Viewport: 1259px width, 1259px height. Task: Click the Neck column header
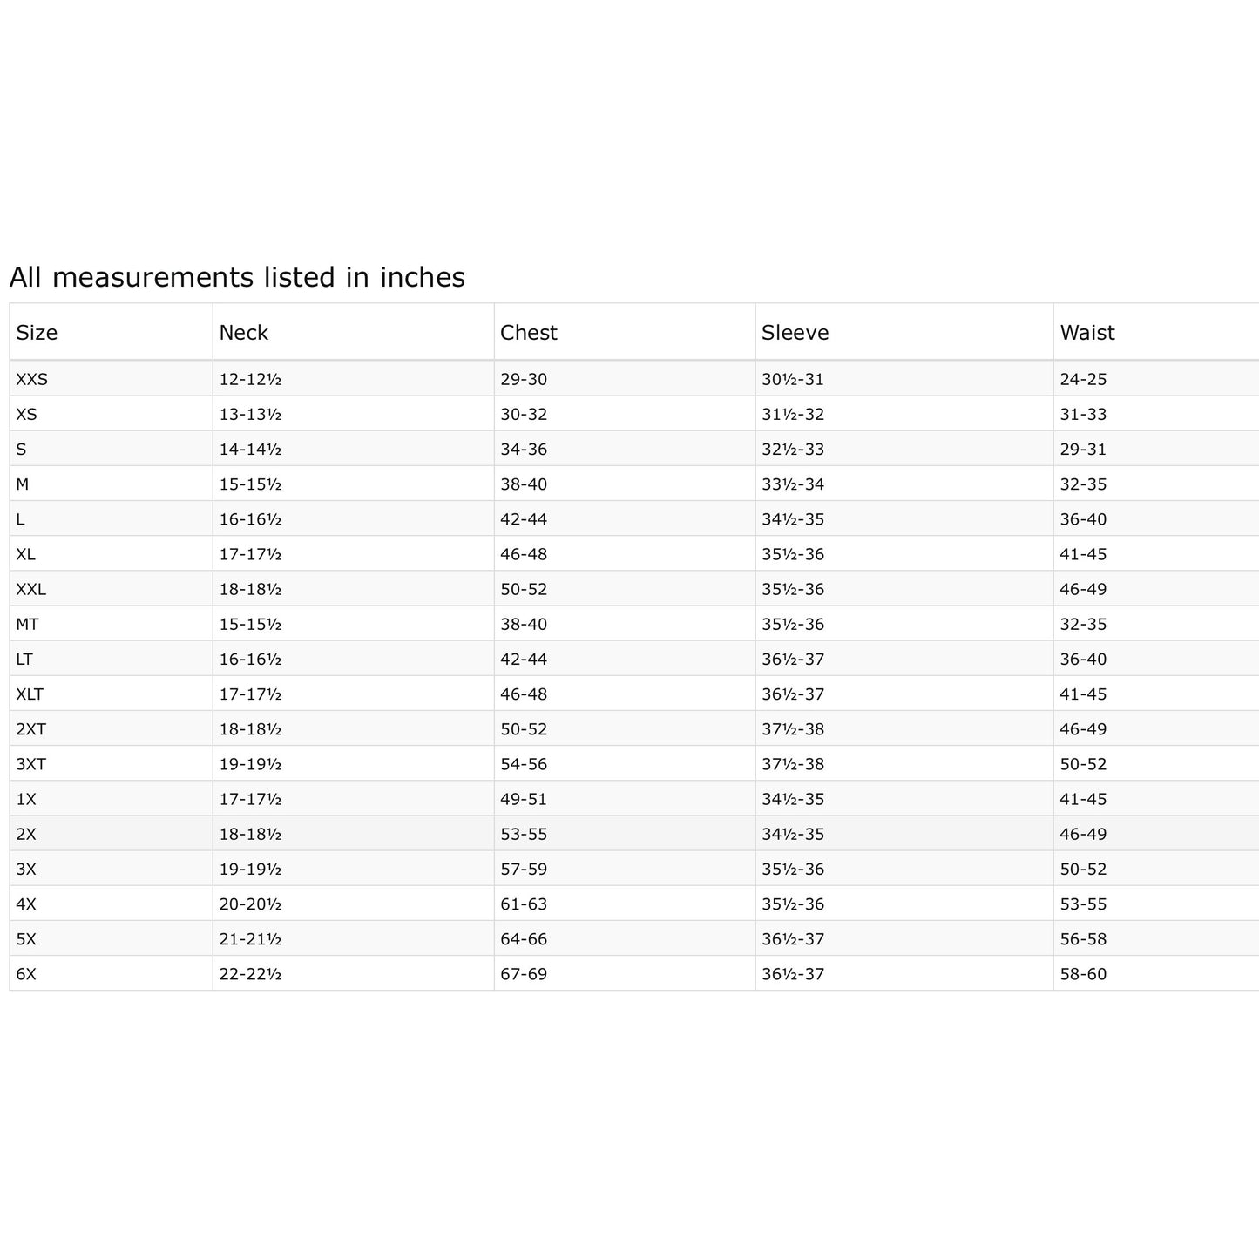(x=244, y=333)
